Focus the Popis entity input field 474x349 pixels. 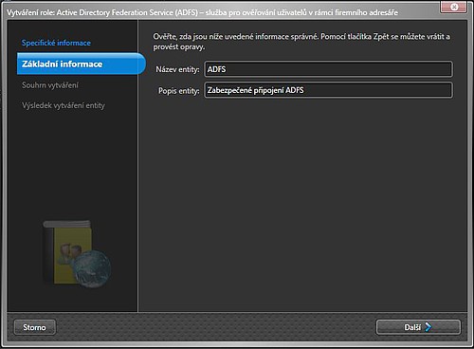[x=328, y=90]
